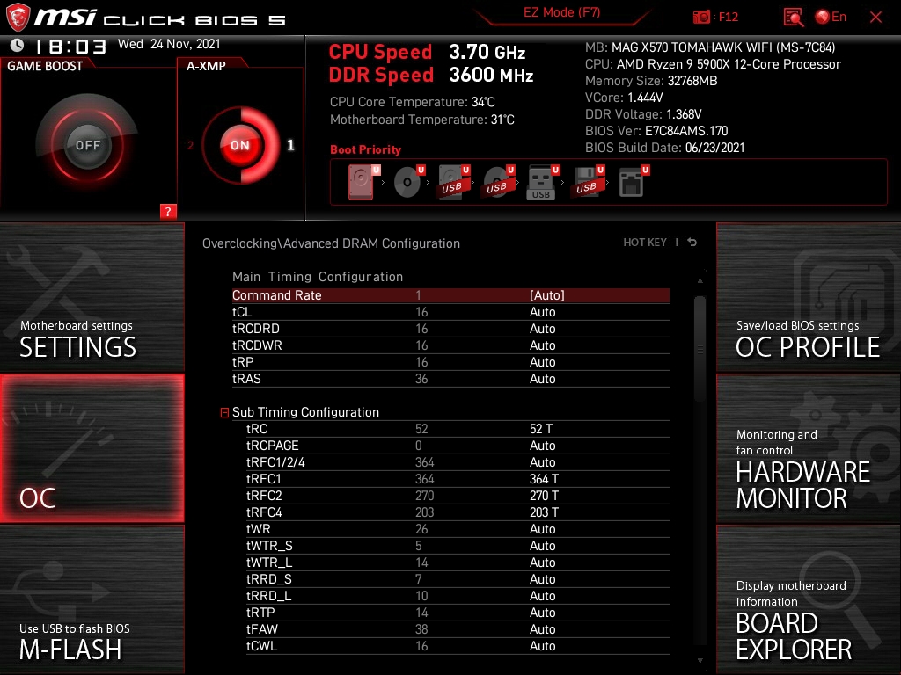Click the 18:03 system time

click(x=70, y=46)
